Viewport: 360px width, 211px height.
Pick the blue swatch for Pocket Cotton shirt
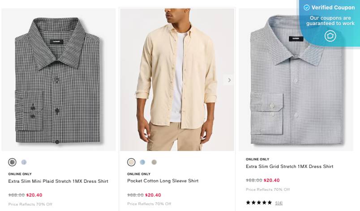[142, 162]
